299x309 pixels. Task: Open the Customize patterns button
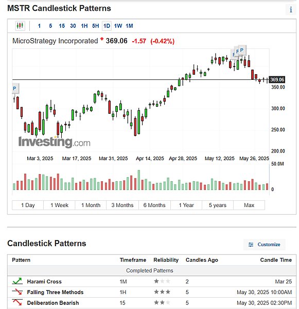[x=265, y=245]
